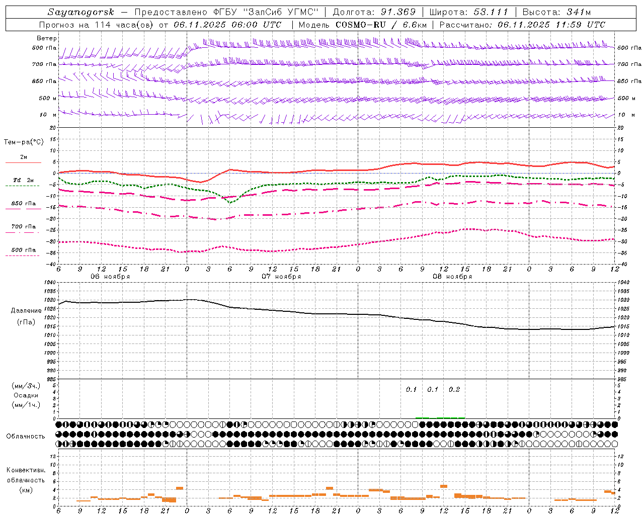Click the "Ветер" wind panel label

[x=47, y=38]
